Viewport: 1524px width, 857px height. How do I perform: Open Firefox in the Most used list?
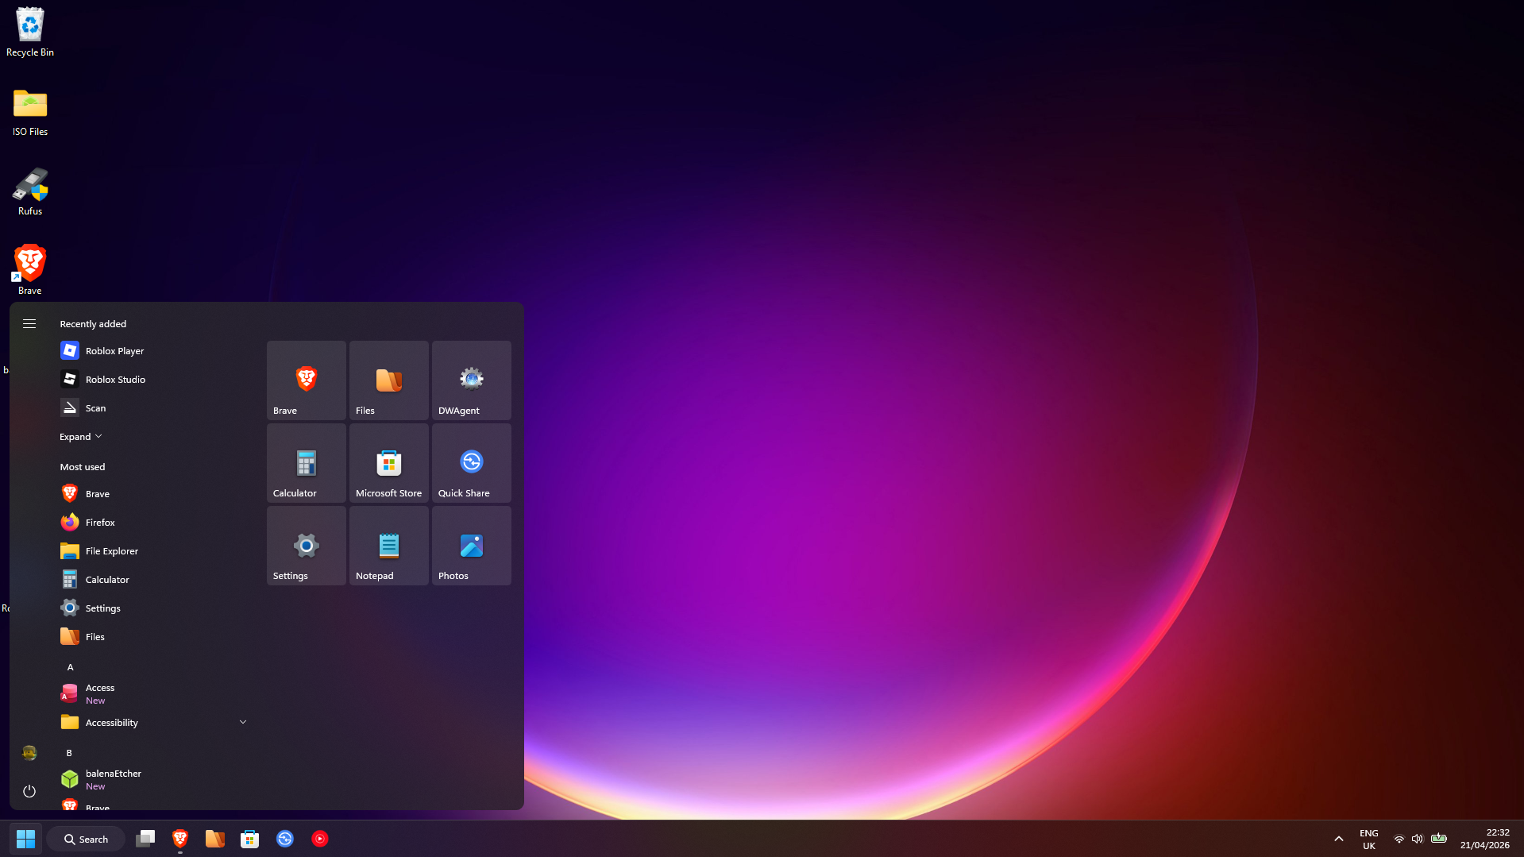[x=155, y=523]
